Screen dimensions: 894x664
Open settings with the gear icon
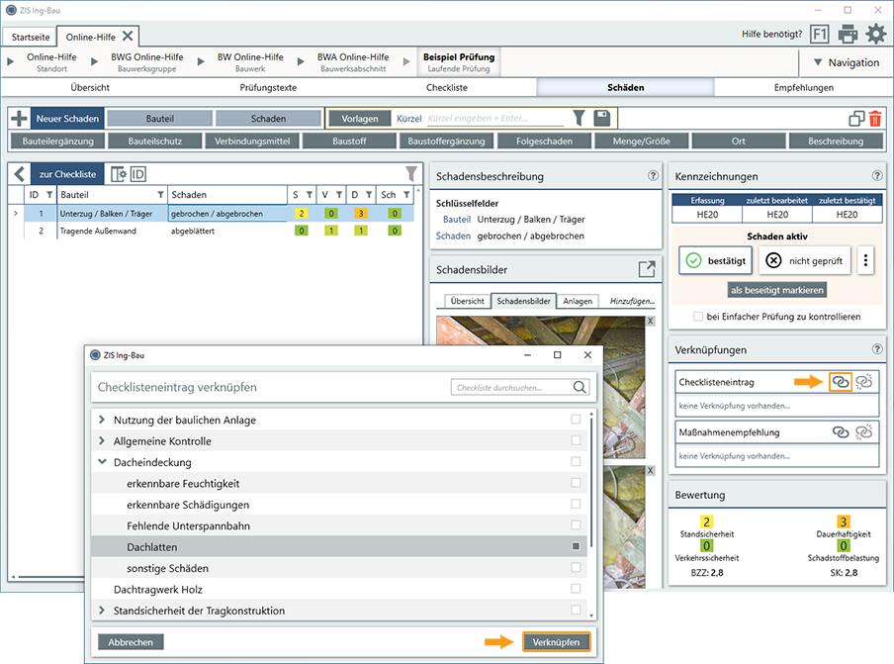(876, 35)
